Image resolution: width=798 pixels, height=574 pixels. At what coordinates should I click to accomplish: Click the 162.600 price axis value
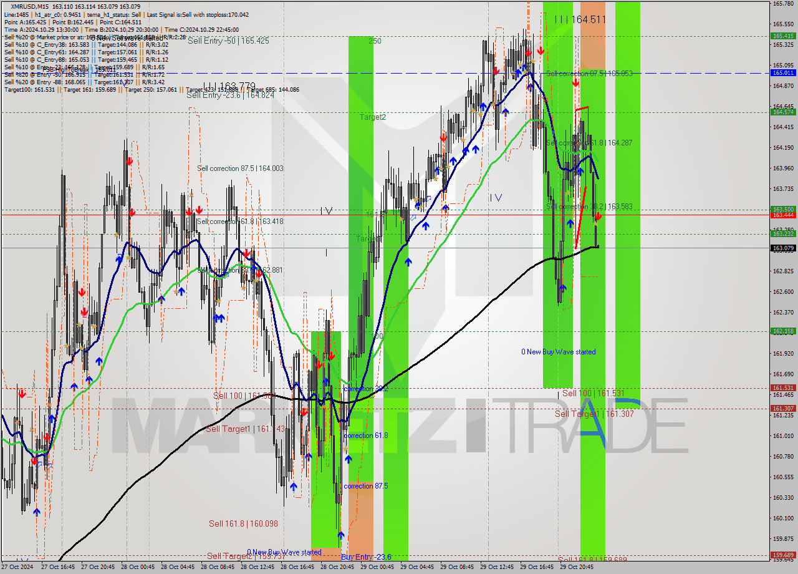click(x=783, y=292)
